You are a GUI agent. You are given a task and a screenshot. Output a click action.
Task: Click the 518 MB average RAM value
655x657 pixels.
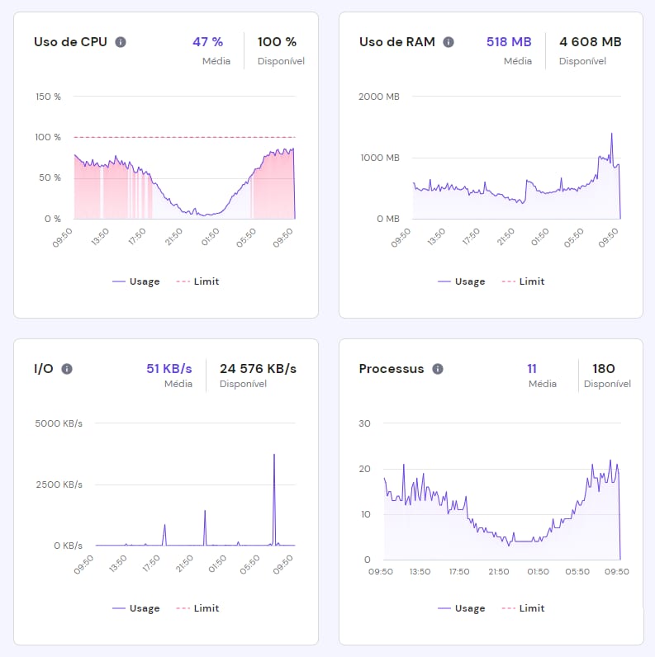509,42
